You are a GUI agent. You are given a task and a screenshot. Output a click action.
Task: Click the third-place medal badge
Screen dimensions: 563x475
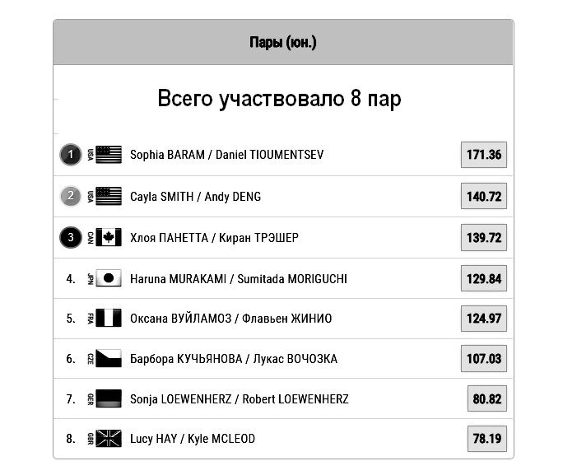point(71,237)
